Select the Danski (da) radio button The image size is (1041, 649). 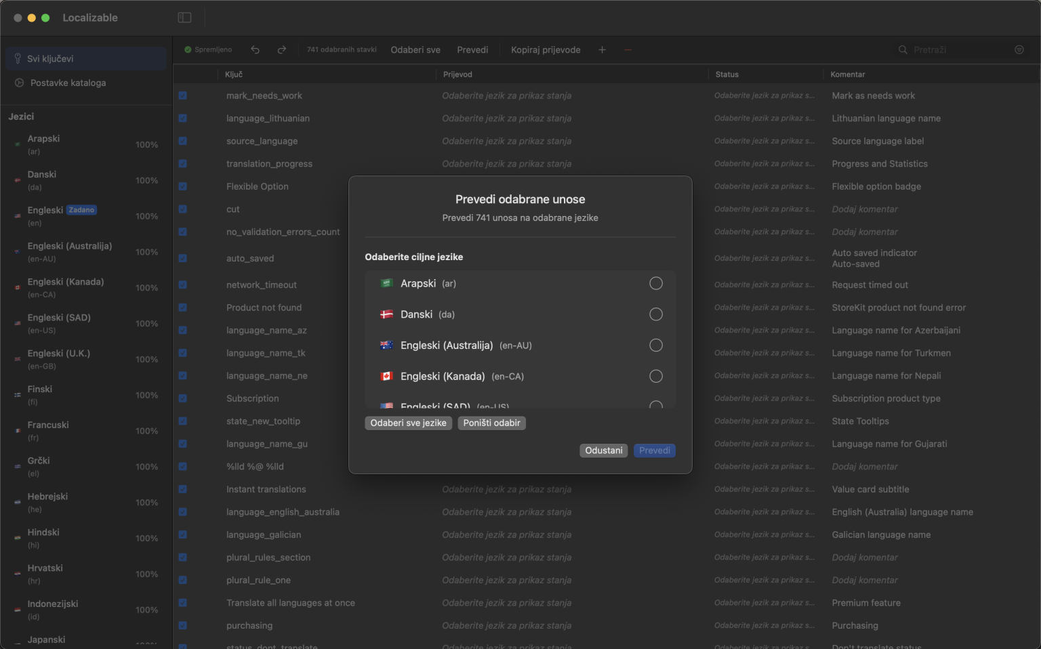click(656, 314)
